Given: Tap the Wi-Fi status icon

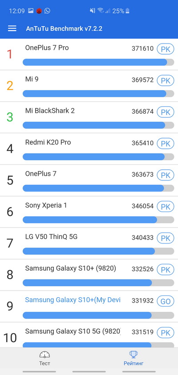Looking at the screenshot, I should [x=101, y=11].
